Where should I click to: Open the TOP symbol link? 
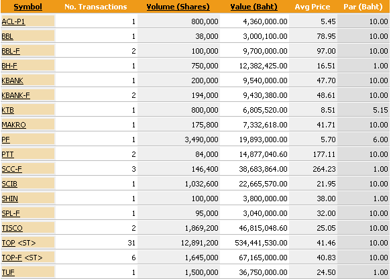9,243
